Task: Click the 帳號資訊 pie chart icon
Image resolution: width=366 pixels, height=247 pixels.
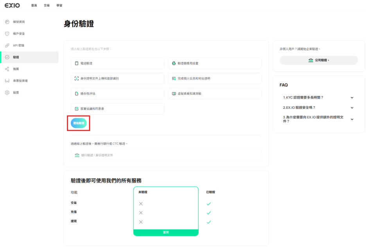Action: [x=7, y=22]
